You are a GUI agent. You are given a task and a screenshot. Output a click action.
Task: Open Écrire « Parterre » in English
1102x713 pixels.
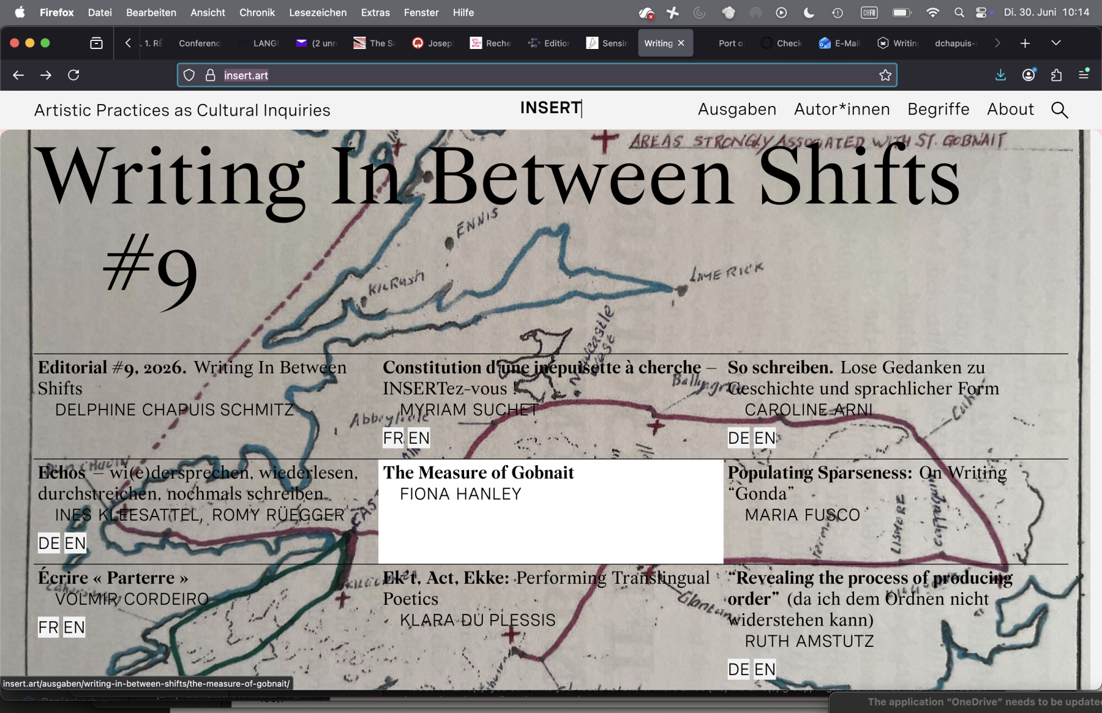(74, 627)
